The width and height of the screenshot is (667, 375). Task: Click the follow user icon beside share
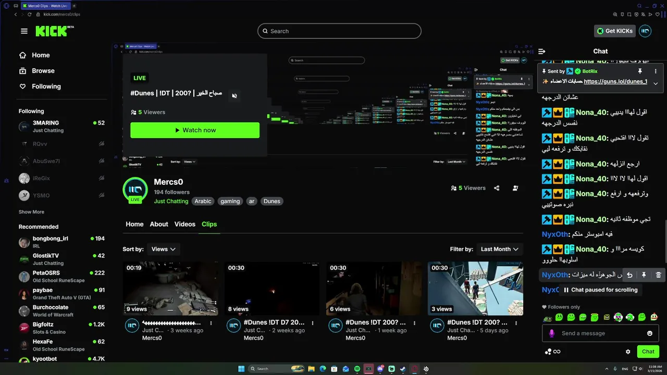point(515,188)
